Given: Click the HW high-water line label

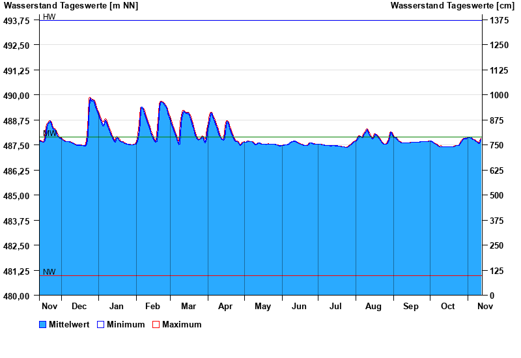Looking at the screenshot, I should (x=49, y=17).
